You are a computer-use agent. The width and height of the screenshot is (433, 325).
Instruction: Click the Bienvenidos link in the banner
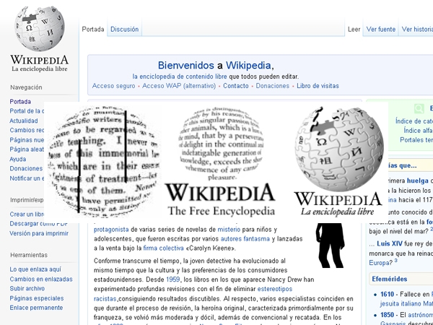point(186,66)
